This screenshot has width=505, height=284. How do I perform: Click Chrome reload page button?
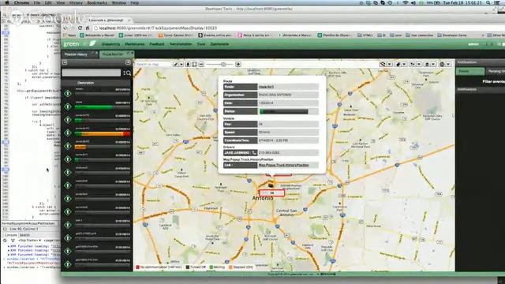point(80,28)
